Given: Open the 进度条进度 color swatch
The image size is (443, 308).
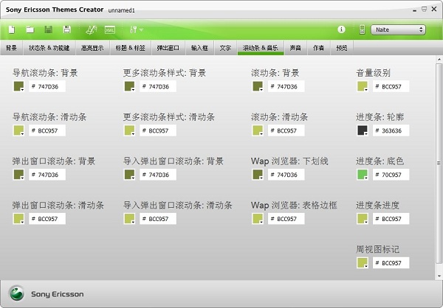Looking at the screenshot, I should (363, 219).
